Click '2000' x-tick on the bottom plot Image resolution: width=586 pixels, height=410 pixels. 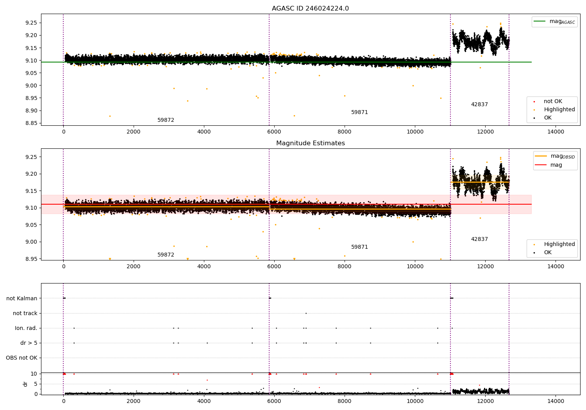[x=134, y=401]
